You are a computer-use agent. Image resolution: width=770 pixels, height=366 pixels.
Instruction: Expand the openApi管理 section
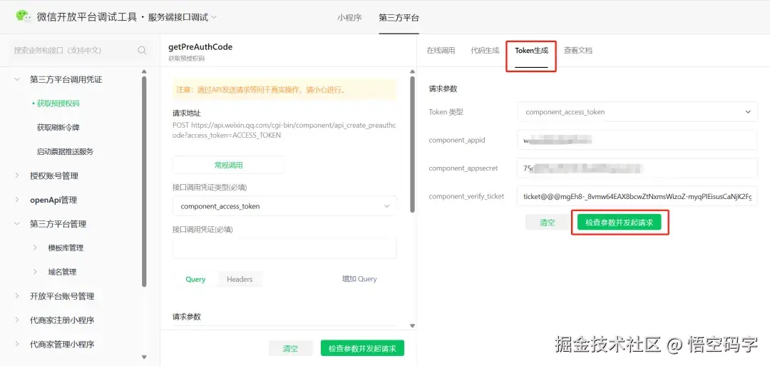tap(17, 200)
